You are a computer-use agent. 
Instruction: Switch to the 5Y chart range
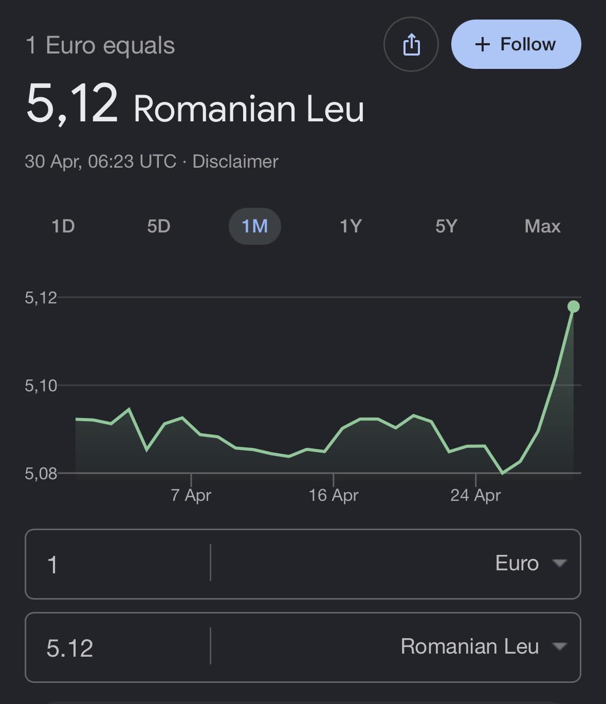[x=446, y=226]
